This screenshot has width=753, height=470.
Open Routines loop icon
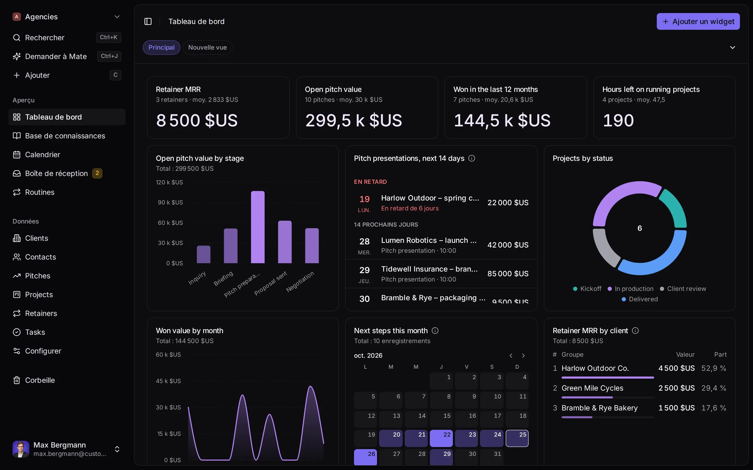click(x=16, y=192)
